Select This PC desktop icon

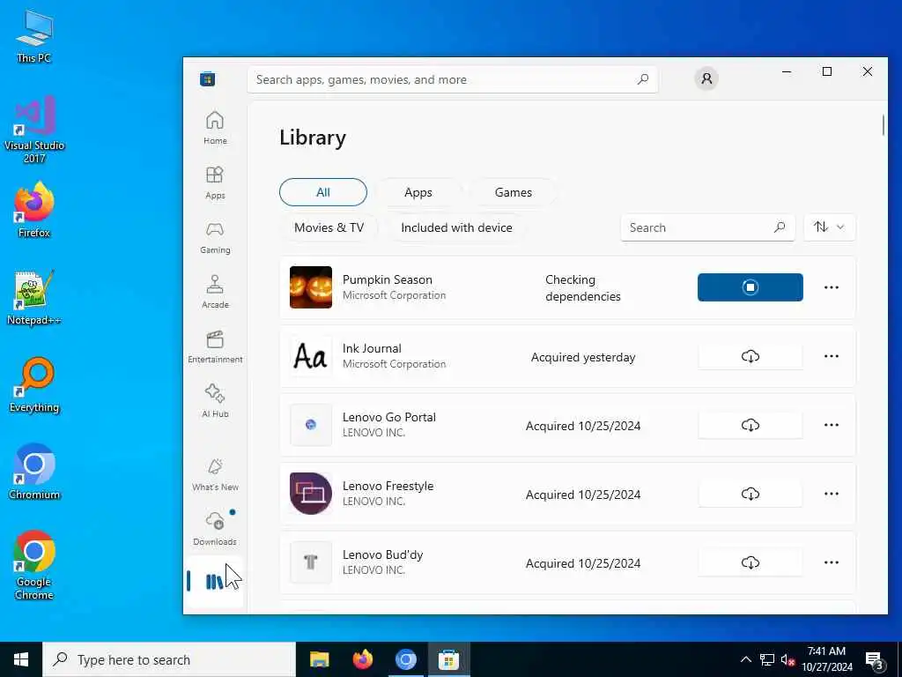(34, 36)
